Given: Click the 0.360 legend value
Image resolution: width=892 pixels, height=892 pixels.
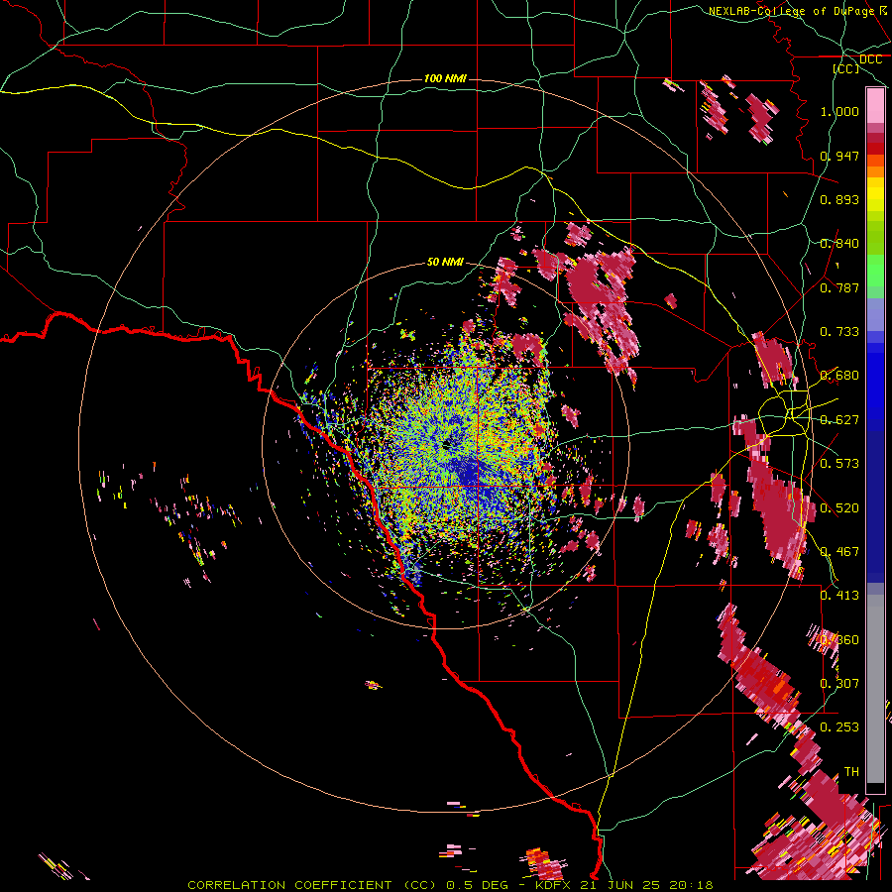Looking at the screenshot, I should tap(839, 640).
